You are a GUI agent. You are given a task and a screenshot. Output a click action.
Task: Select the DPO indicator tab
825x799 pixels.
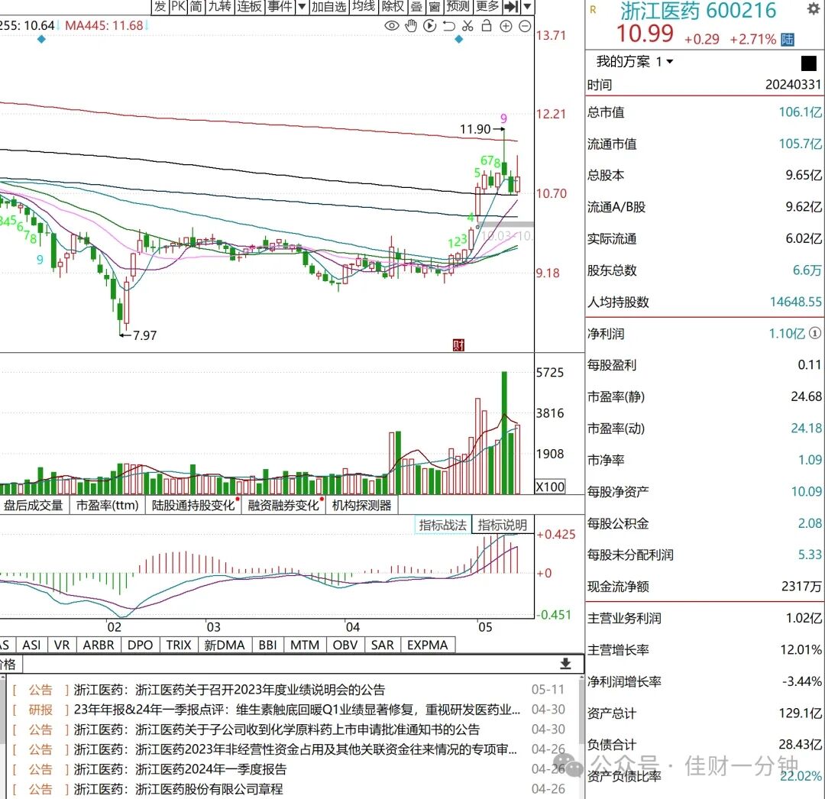click(x=140, y=645)
